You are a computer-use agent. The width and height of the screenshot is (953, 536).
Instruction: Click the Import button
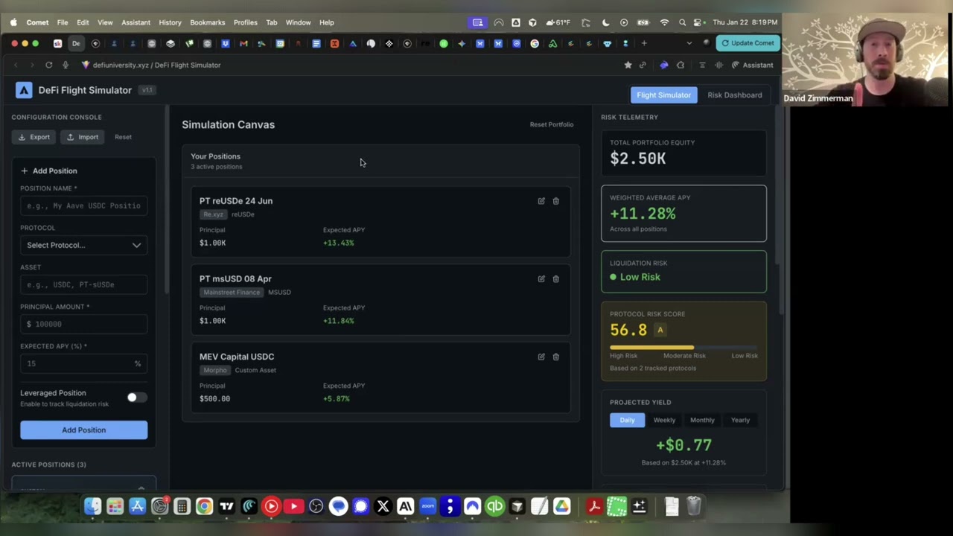coord(82,137)
